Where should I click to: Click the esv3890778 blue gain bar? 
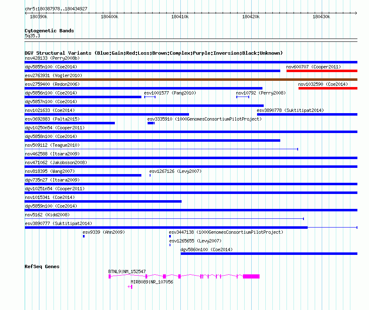[307, 114]
